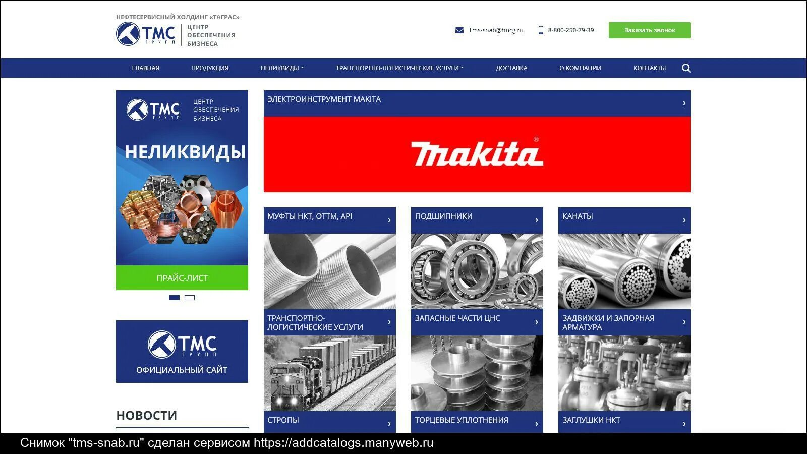Click the chevron next to 'Муфты НКТ, ОТТМ, API'
Image resolution: width=807 pixels, height=454 pixels.
pyautogui.click(x=389, y=220)
